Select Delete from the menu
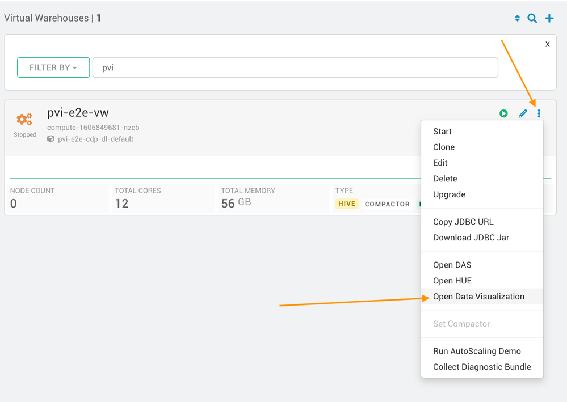 click(445, 179)
